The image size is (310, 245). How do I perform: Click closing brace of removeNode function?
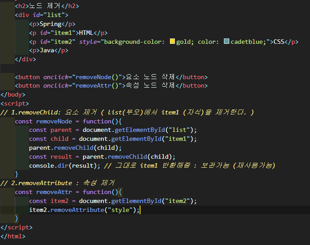pos(17,174)
